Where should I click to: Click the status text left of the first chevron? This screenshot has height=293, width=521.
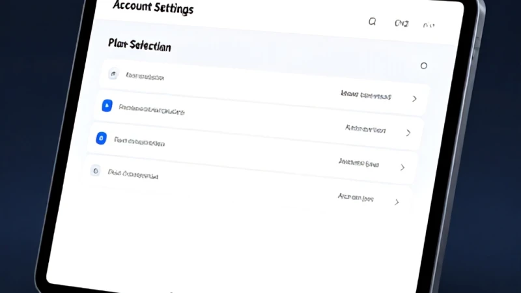[366, 95]
